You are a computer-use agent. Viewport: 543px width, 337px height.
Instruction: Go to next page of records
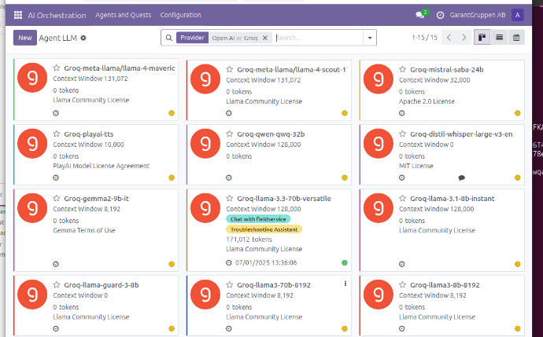coord(464,38)
